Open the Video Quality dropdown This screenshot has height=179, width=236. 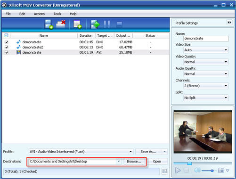tap(206, 62)
